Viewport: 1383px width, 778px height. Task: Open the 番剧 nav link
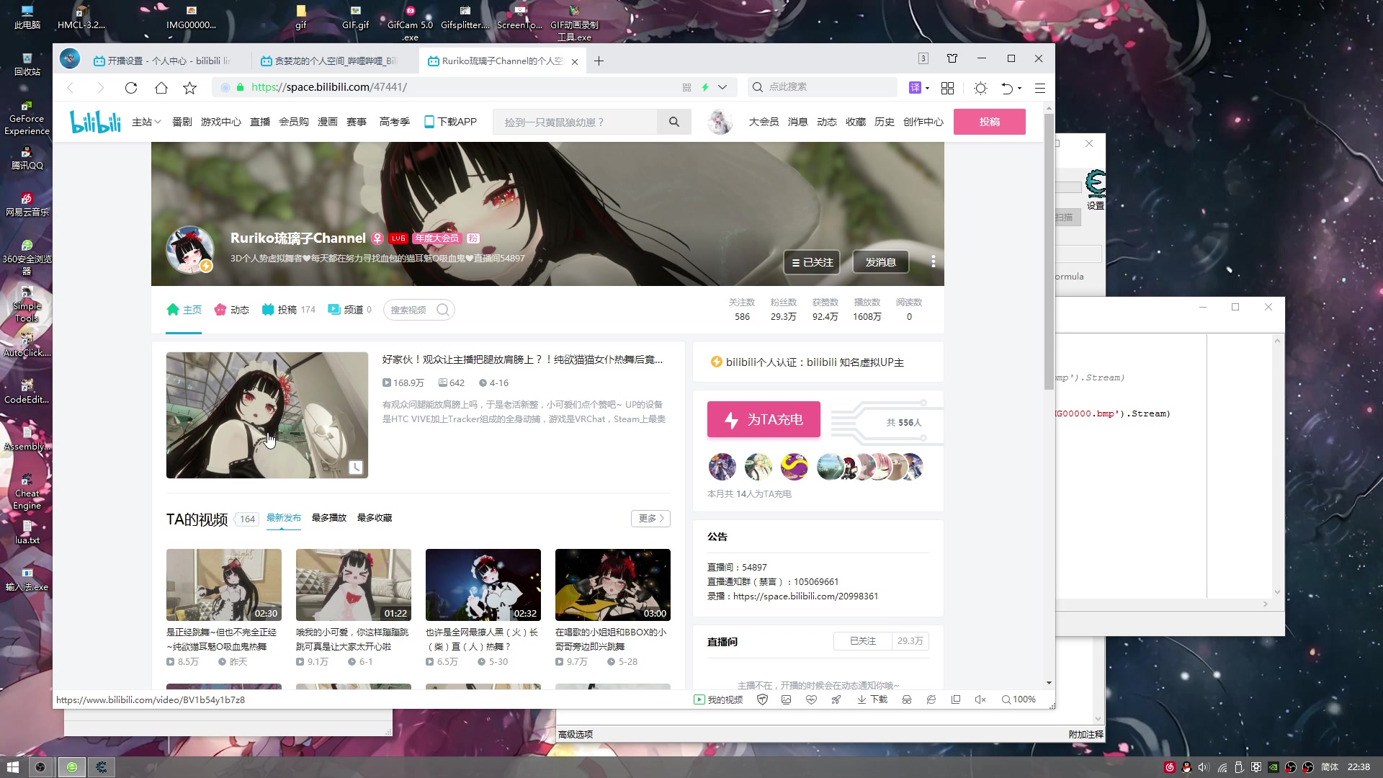click(x=182, y=122)
